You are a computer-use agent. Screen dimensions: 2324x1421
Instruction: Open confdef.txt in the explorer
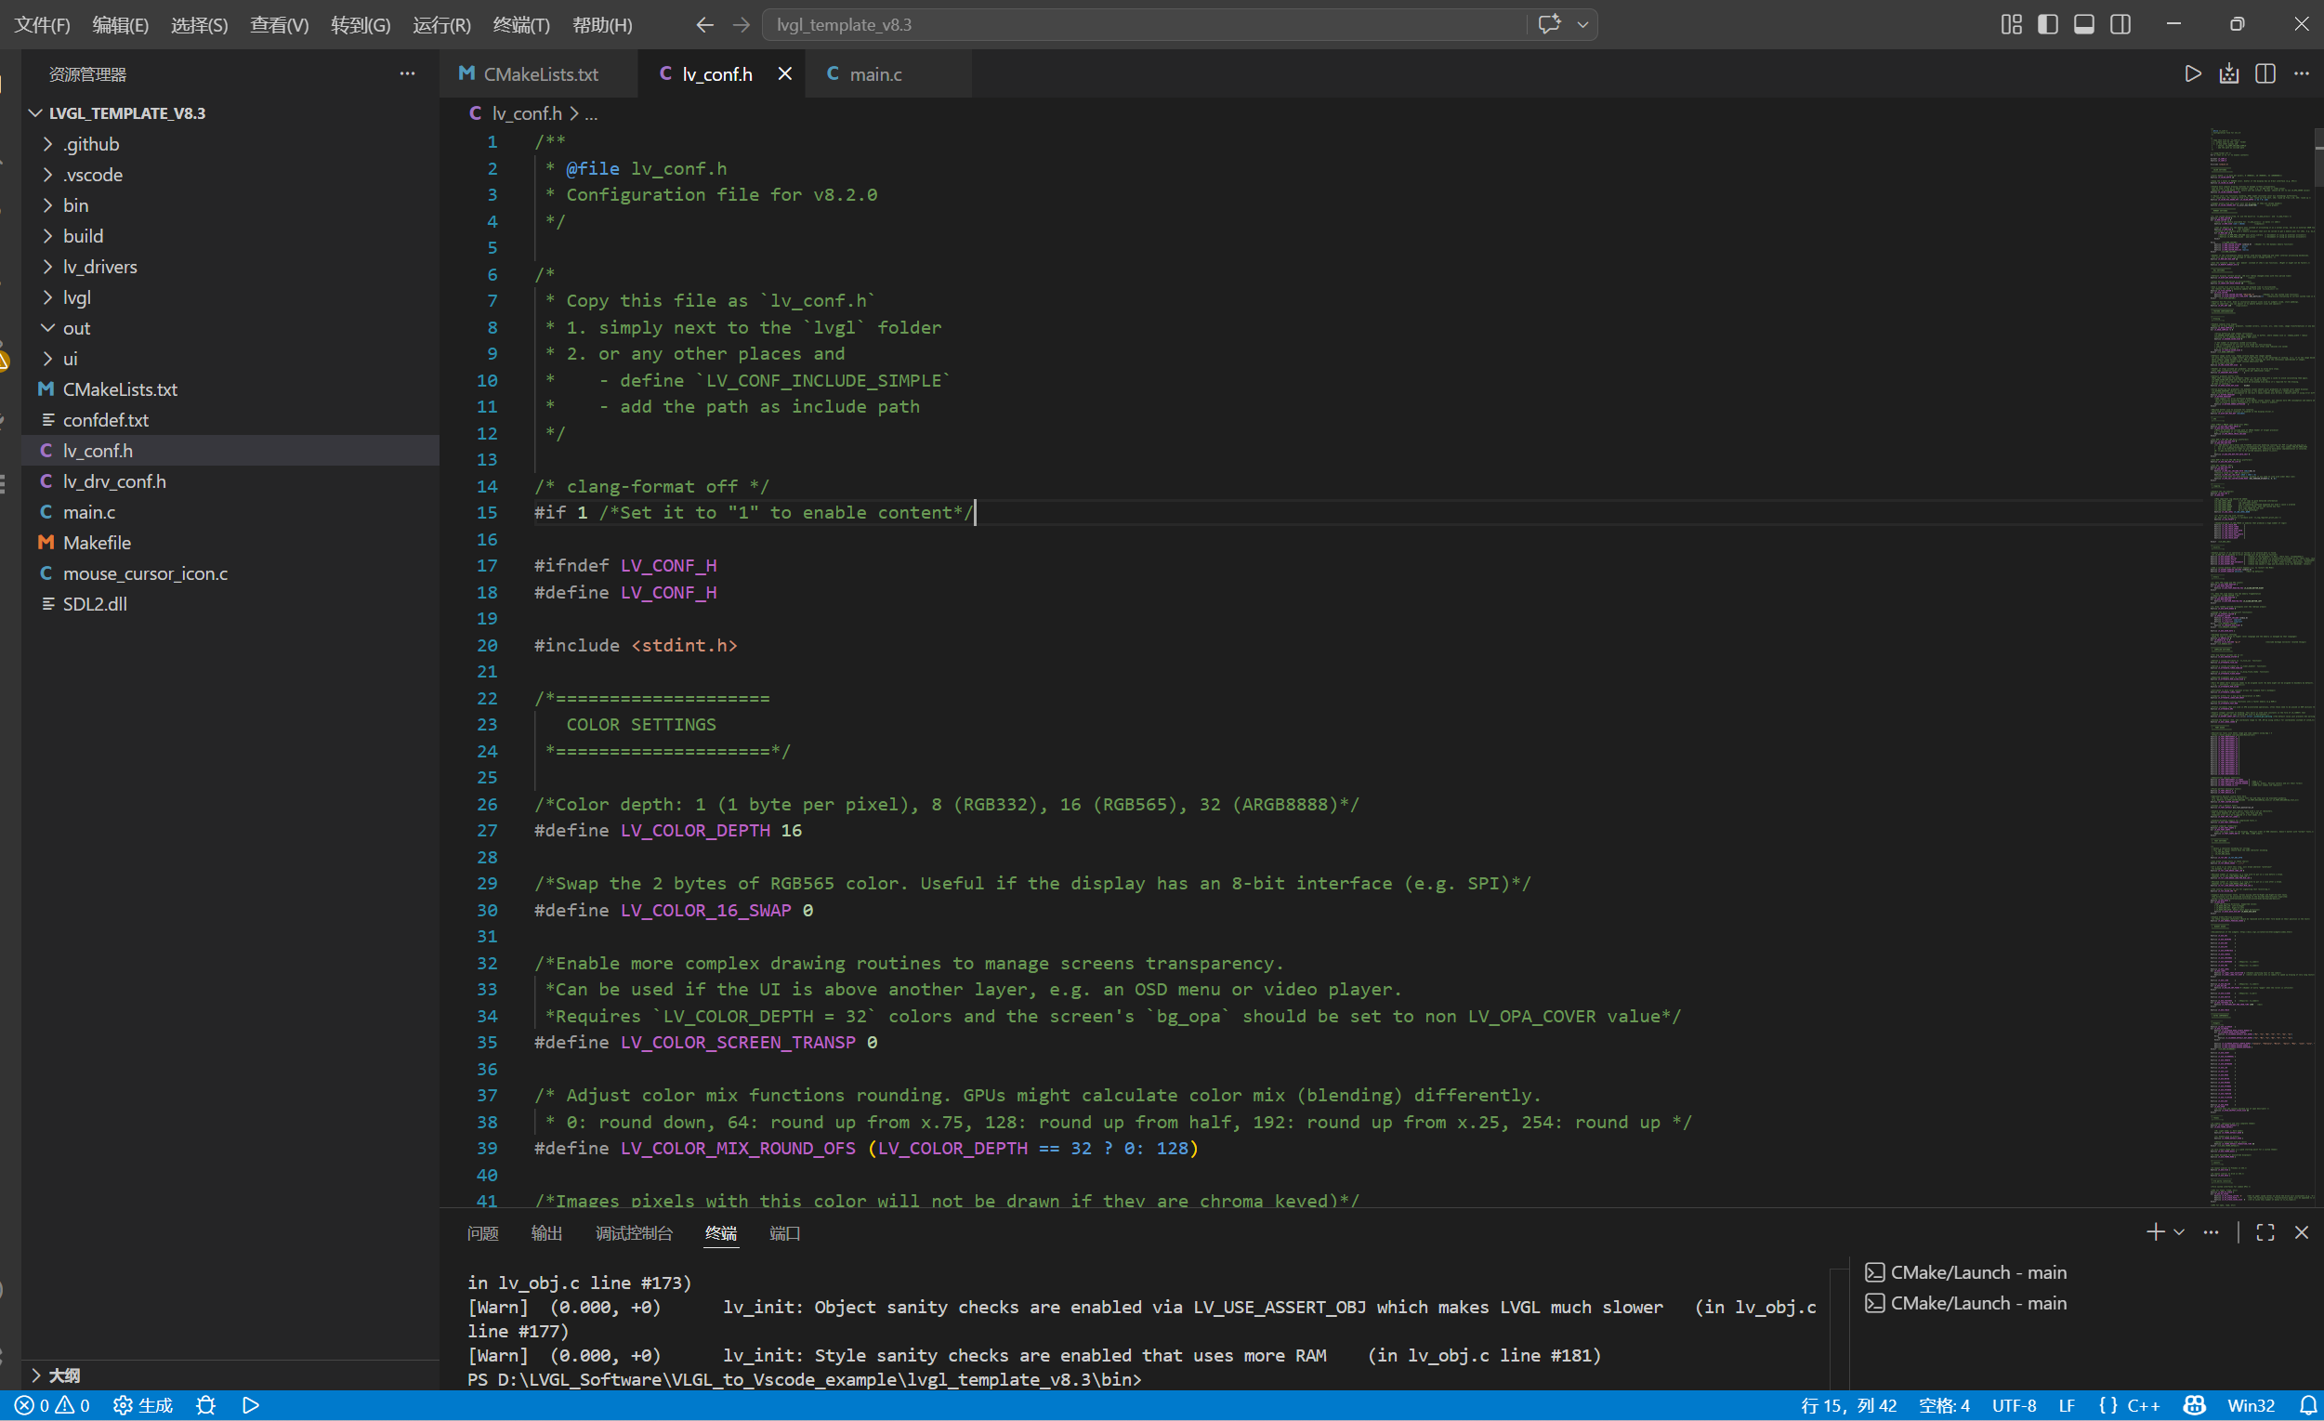click(230, 420)
